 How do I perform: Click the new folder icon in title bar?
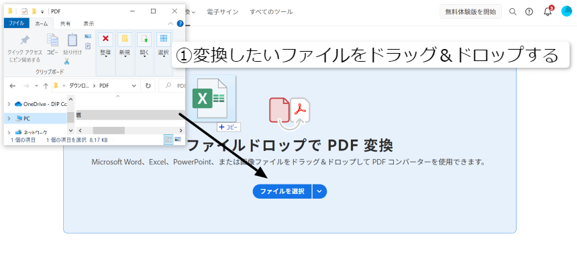pyautogui.click(x=34, y=11)
